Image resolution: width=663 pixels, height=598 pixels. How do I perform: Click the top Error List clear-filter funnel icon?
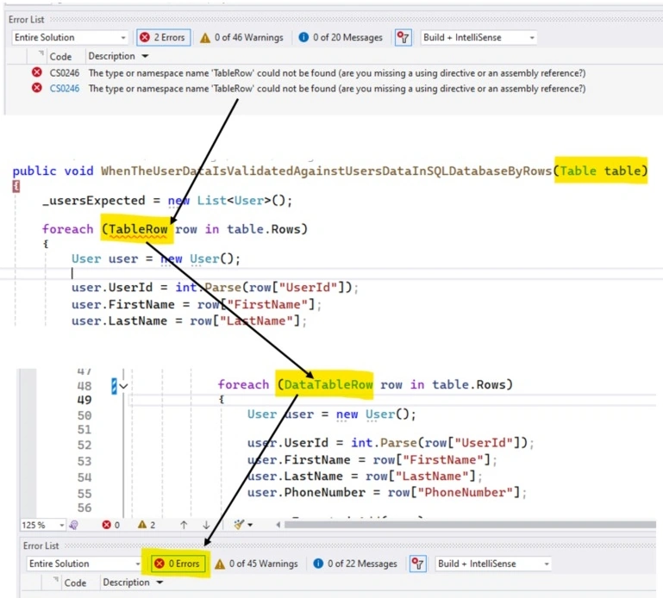click(403, 38)
